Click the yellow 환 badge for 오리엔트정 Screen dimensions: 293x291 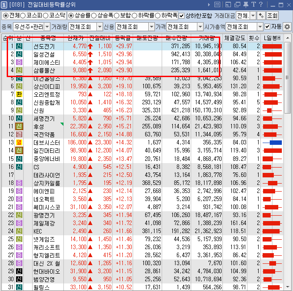19,94
